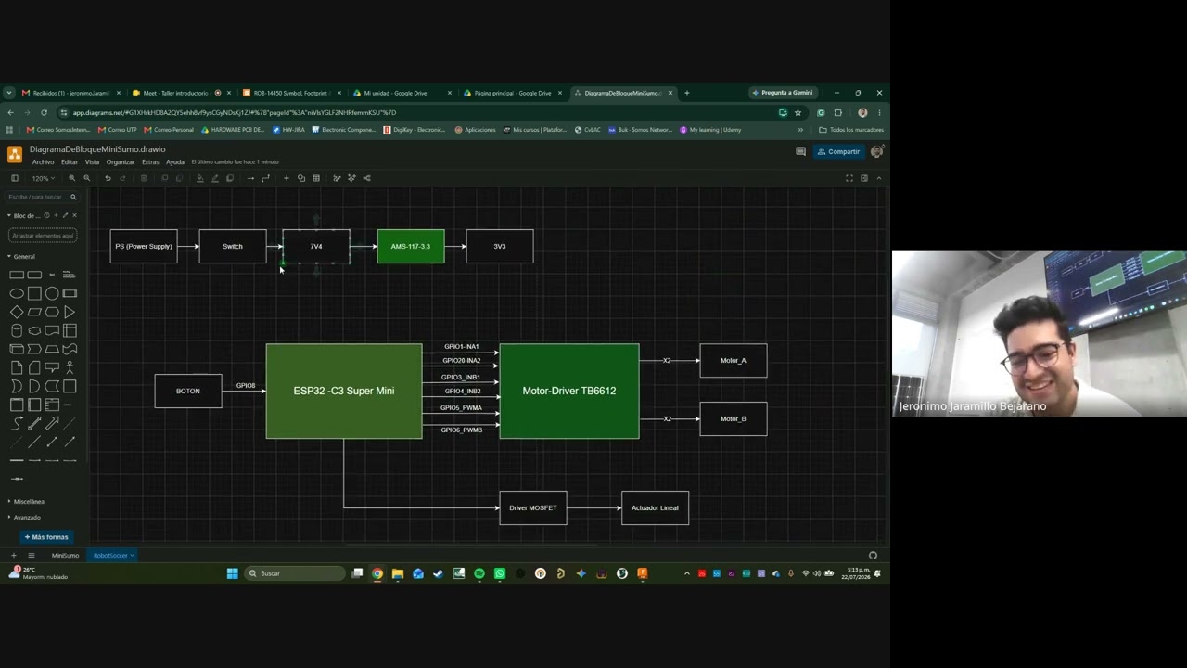Viewport: 1187px width, 668px height.
Task: Click the insert table icon
Action: coord(316,178)
